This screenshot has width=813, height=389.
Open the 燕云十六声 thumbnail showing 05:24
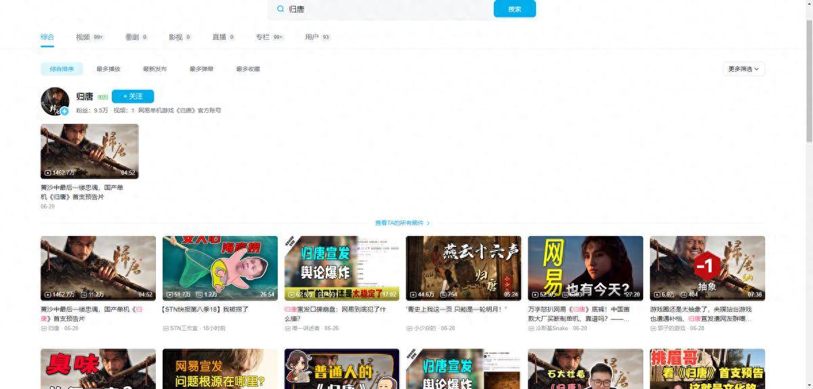(463, 268)
